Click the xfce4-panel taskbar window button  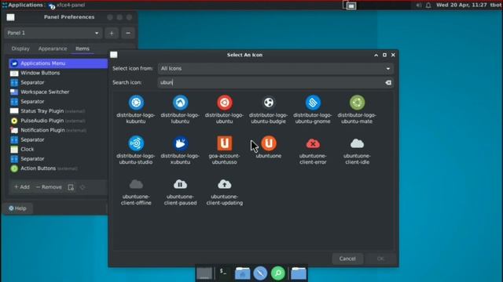67,5
